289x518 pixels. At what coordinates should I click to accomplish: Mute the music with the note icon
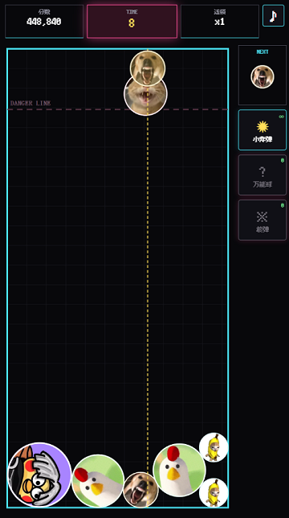[x=273, y=15]
